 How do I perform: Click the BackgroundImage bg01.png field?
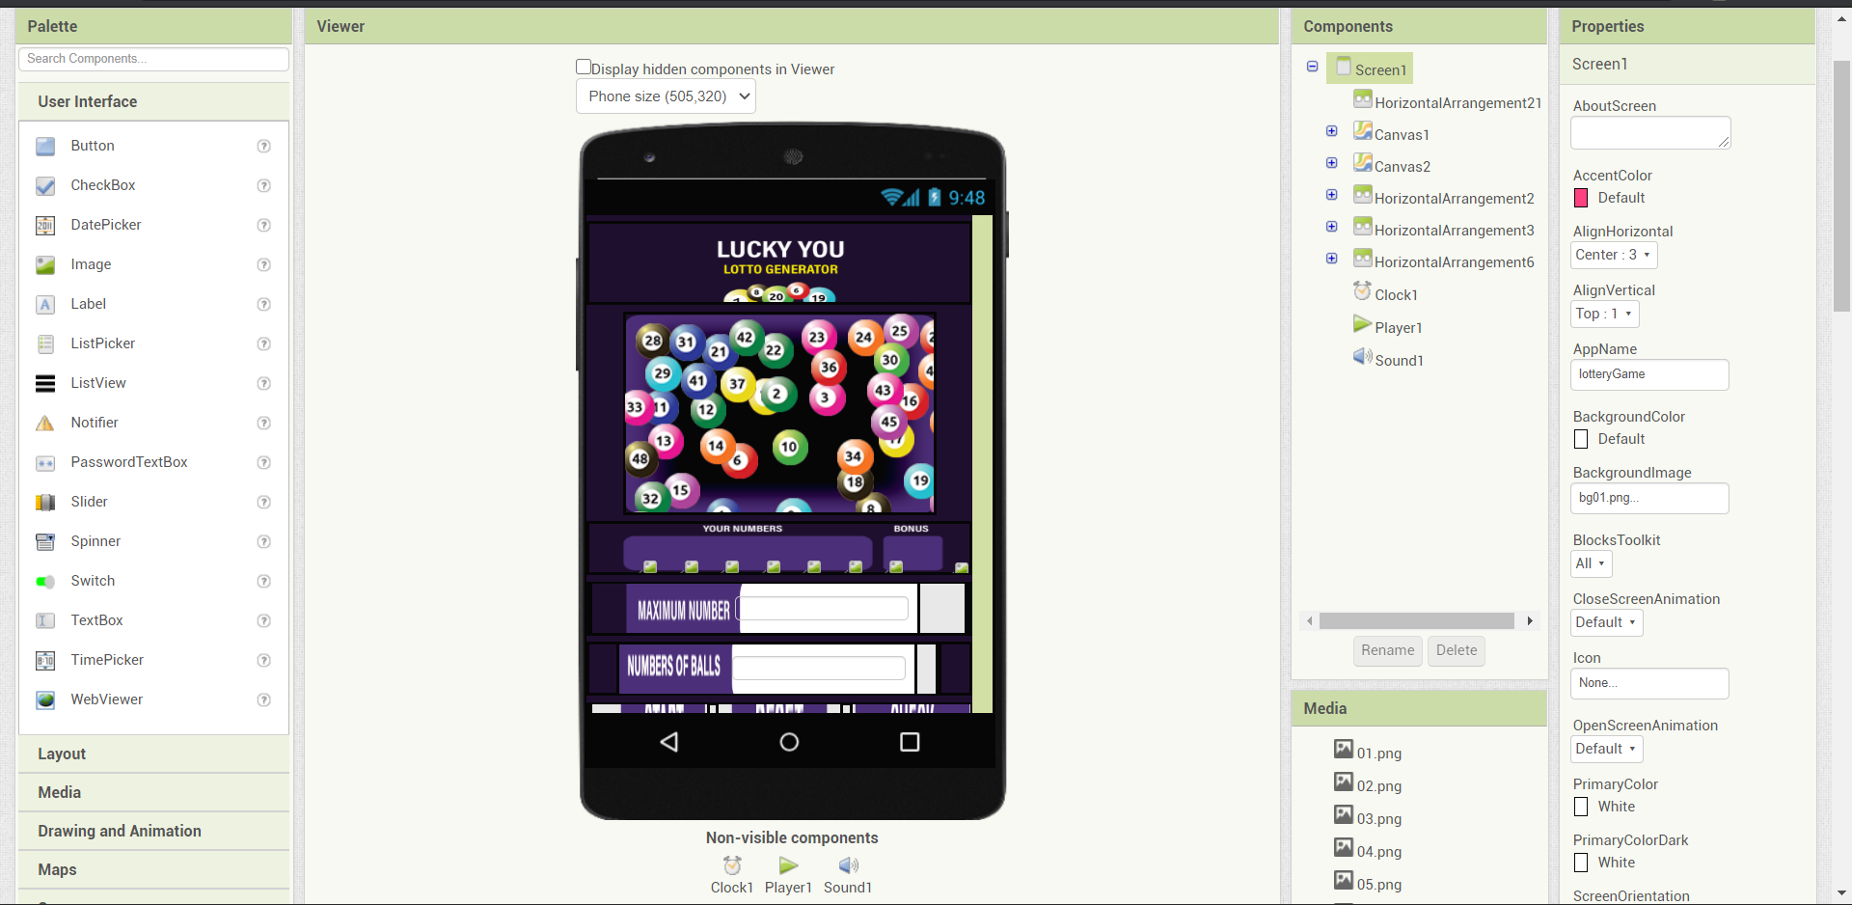pyautogui.click(x=1649, y=499)
